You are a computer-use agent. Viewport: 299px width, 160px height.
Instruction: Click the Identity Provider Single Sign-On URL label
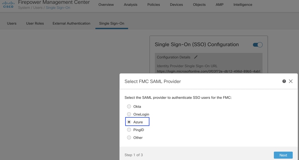pos(187,66)
